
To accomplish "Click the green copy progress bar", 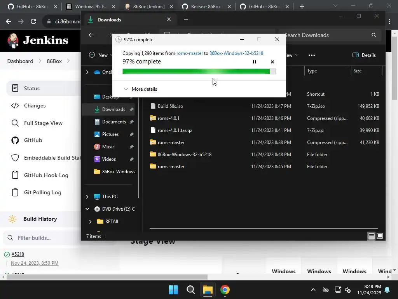I will pos(199,72).
